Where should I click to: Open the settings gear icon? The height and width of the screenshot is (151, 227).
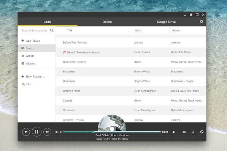coord(202,22)
